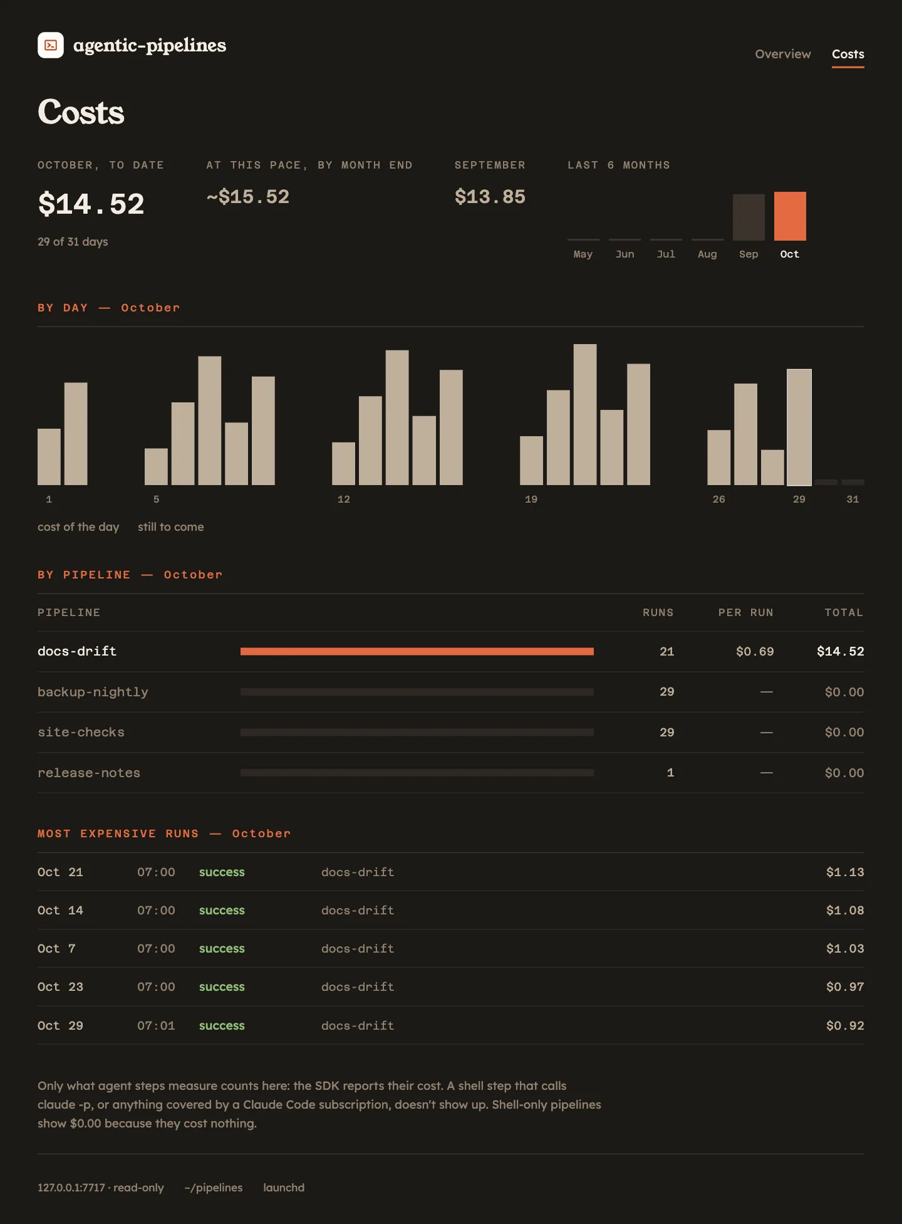Click the PIPELINE column header
Image resolution: width=902 pixels, height=1224 pixels.
coord(69,612)
